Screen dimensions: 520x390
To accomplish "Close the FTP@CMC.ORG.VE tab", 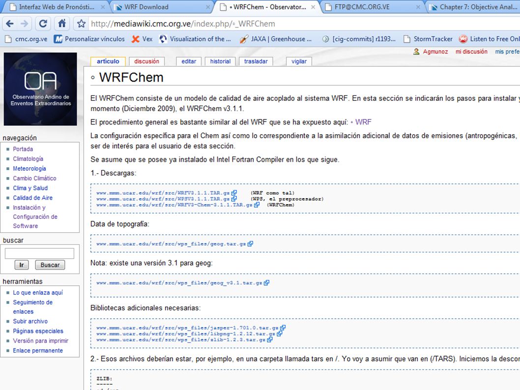I will [418, 7].
